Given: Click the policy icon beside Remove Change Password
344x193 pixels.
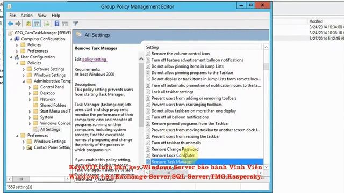Looking at the screenshot, I should pos(148,149).
